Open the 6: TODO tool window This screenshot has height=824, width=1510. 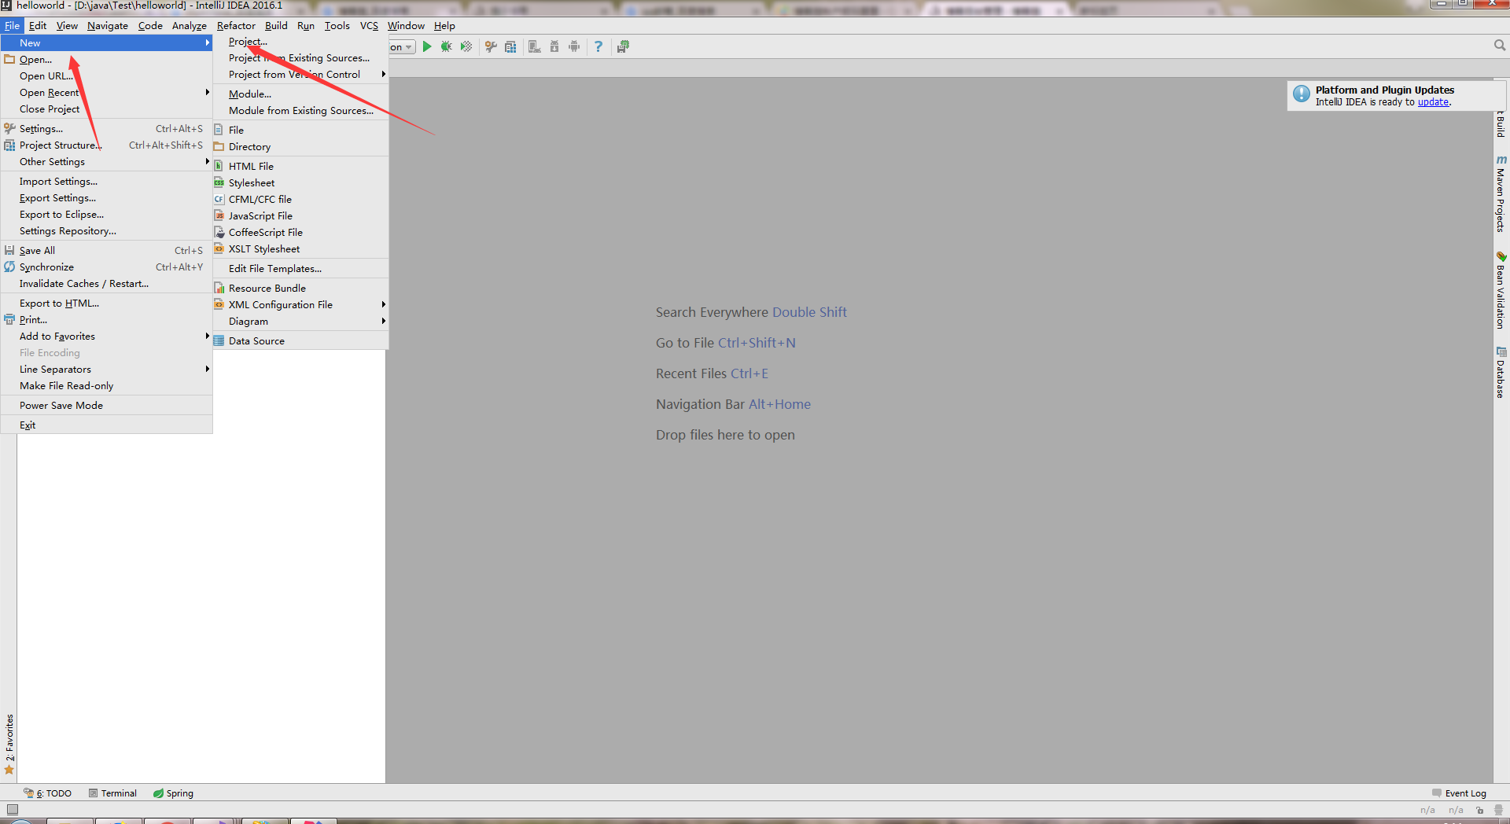pyautogui.click(x=48, y=793)
